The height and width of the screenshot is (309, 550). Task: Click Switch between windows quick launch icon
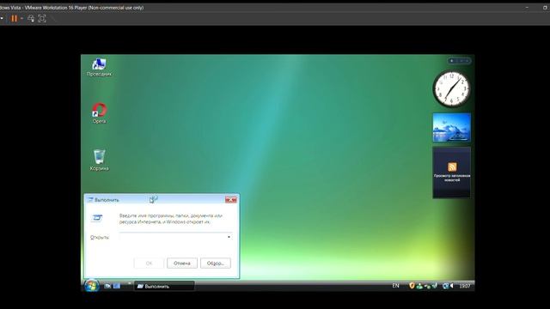(x=117, y=286)
